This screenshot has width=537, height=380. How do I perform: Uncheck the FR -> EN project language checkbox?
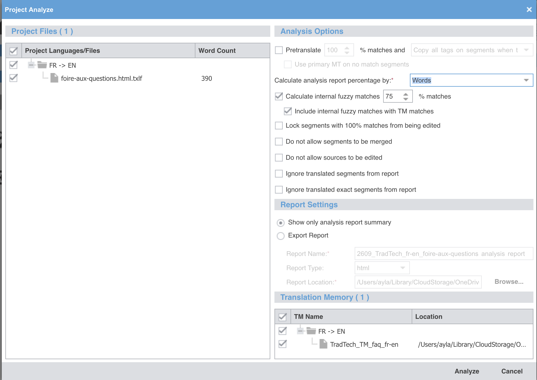tap(14, 65)
